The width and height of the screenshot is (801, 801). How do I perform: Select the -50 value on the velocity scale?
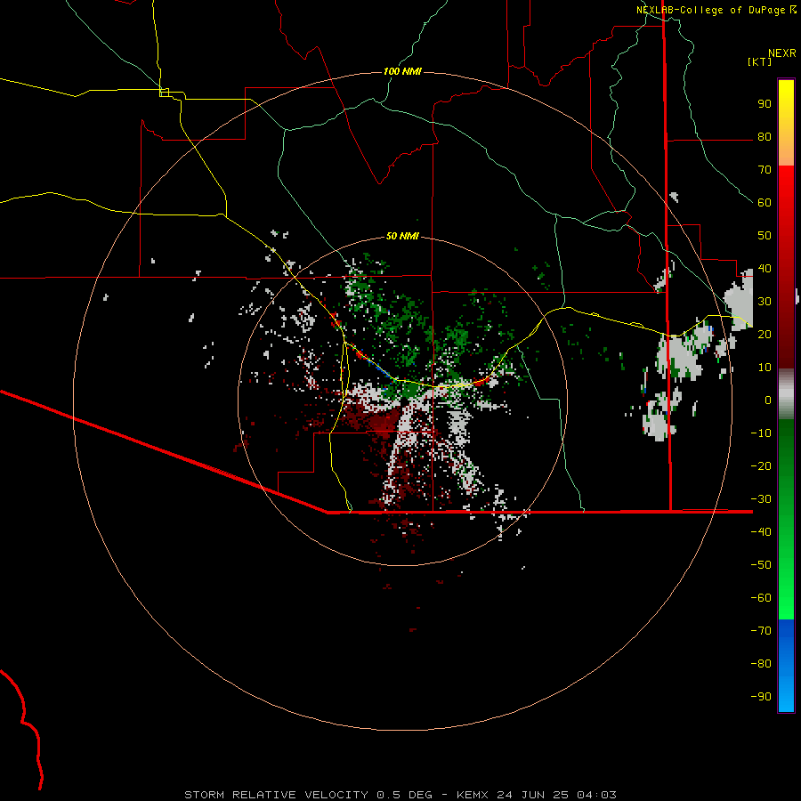pyautogui.click(x=761, y=564)
